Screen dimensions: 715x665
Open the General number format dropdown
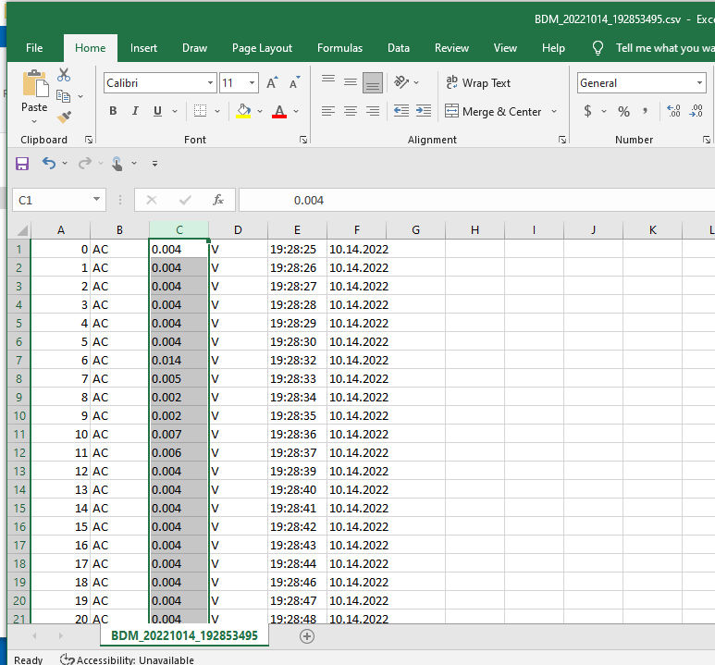coord(699,82)
